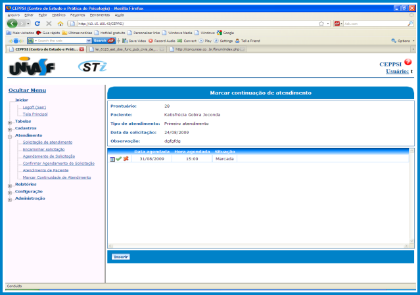The height and width of the screenshot is (295, 420).
Task: Open the Favoritos menu
Action: (x=78, y=15)
